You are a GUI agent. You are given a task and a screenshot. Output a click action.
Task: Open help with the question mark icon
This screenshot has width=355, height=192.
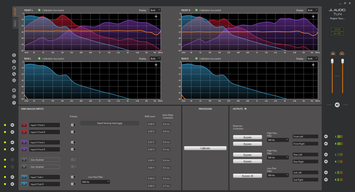(14, 103)
